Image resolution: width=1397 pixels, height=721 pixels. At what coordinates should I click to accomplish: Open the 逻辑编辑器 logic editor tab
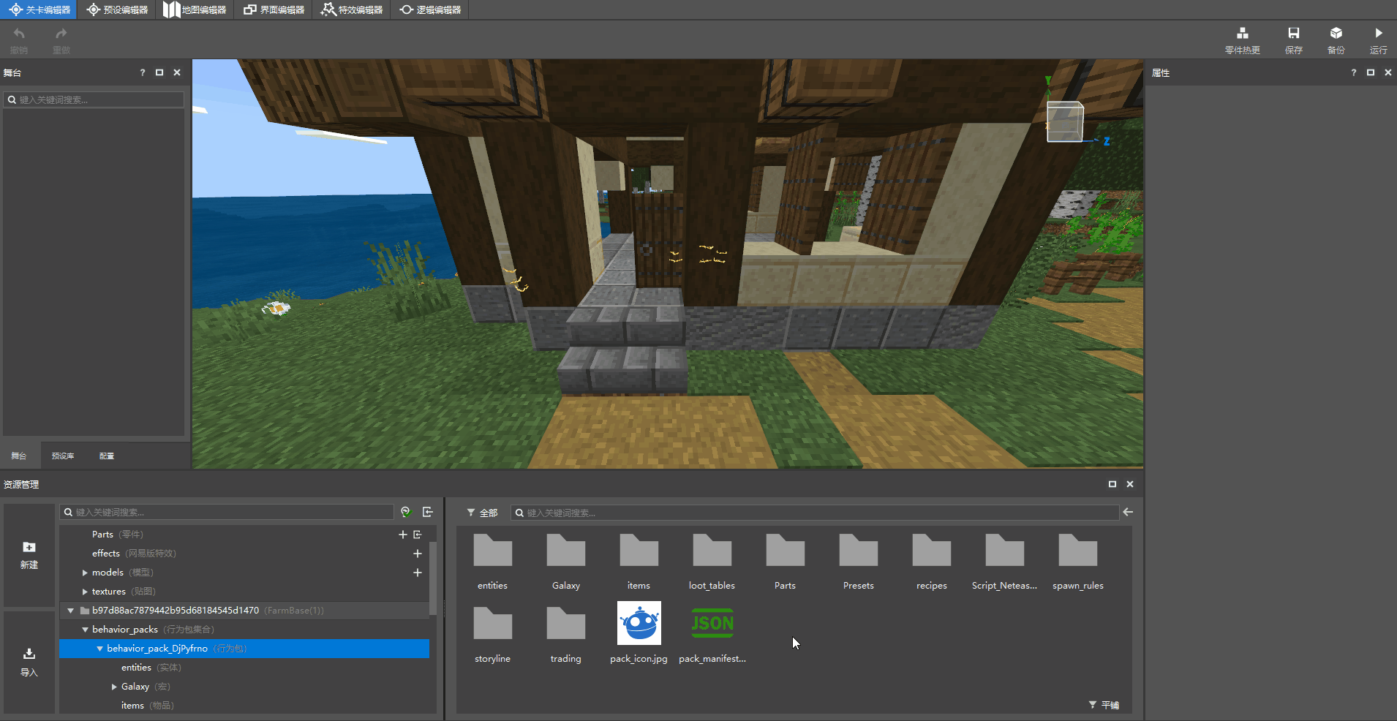coord(430,10)
